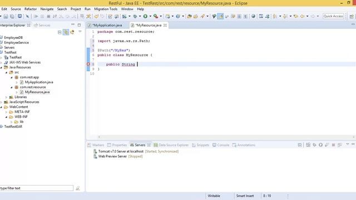Click the Search flashlight icon

click(202, 16)
